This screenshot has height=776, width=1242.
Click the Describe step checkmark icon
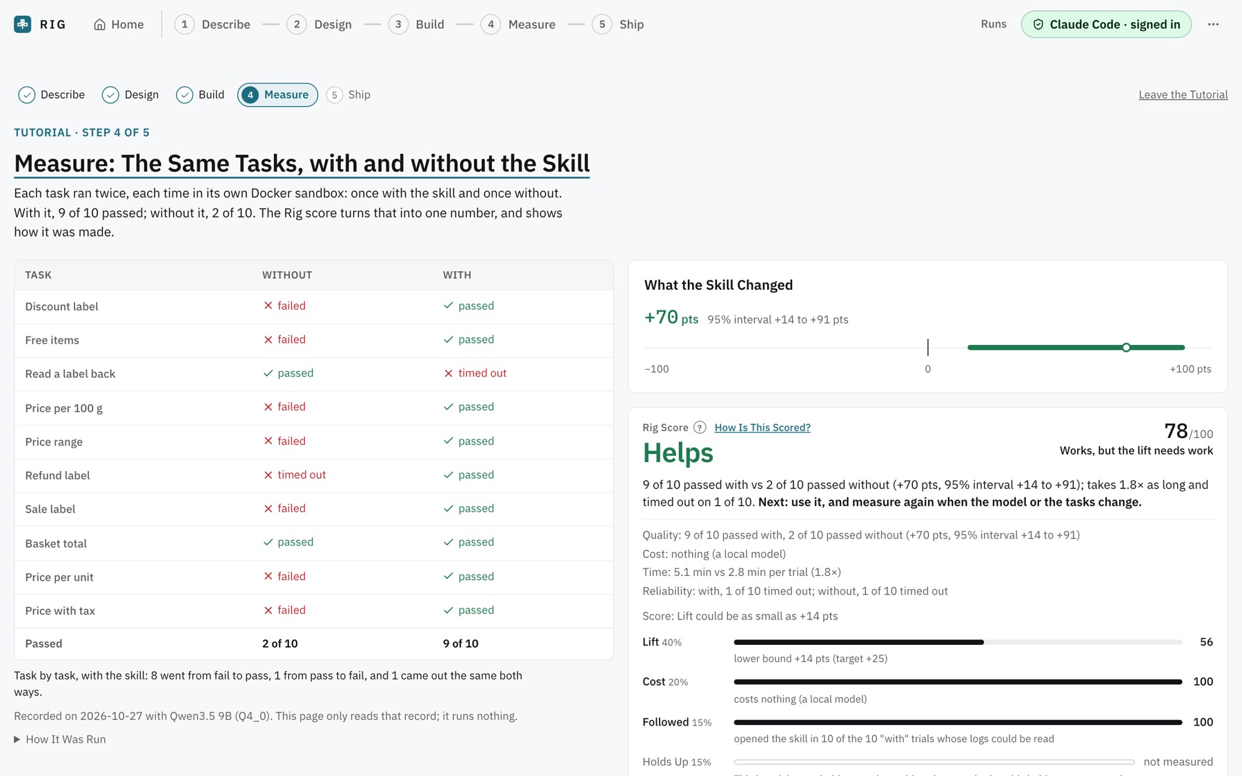(x=27, y=94)
